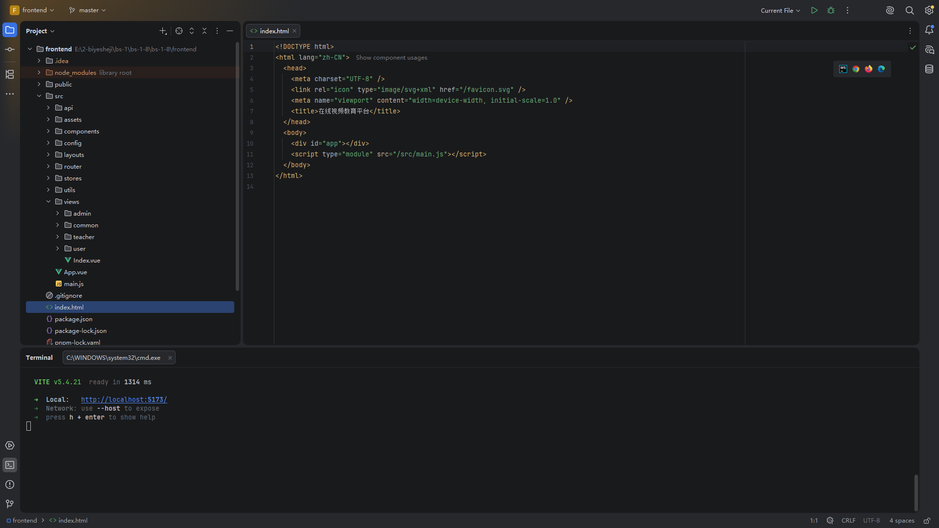Image resolution: width=939 pixels, height=528 pixels.
Task: Open in Firefox browser icon
Action: pos(869,69)
